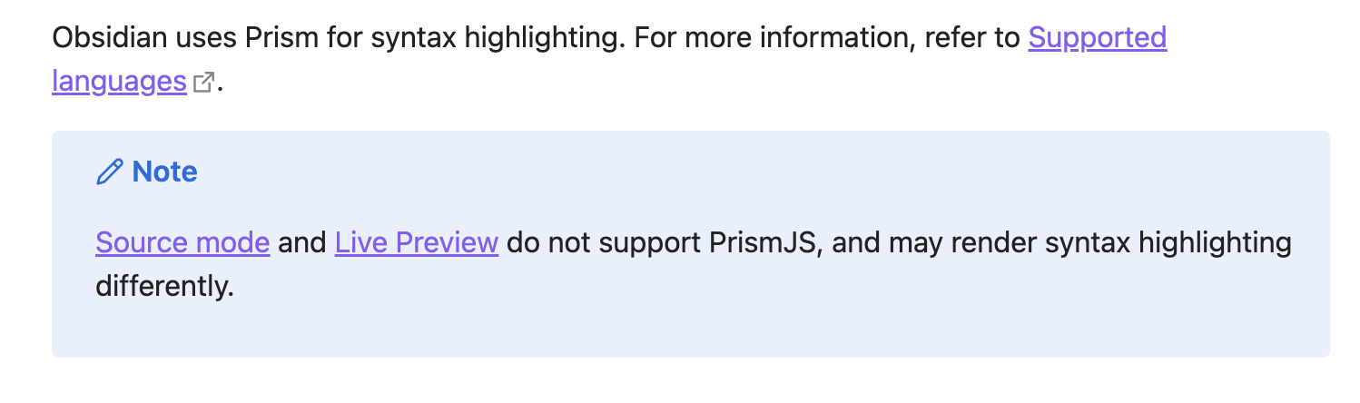This screenshot has height=403, width=1360.
Task: Click the underlined "languages" link text
Action: (x=119, y=82)
